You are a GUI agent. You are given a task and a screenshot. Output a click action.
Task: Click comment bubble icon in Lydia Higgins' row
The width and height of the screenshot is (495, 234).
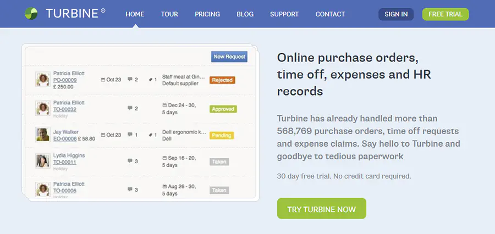tap(130, 161)
